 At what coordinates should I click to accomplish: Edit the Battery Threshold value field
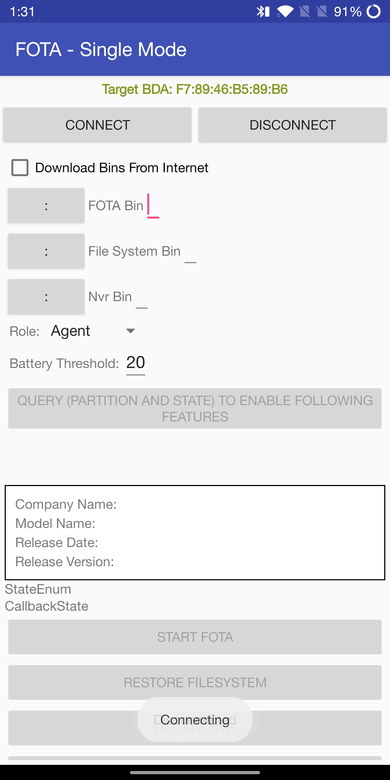(x=136, y=363)
